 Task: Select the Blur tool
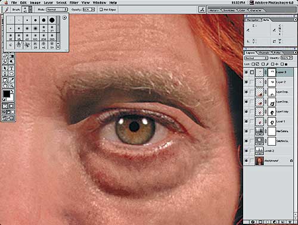pyautogui.click(x=5, y=62)
